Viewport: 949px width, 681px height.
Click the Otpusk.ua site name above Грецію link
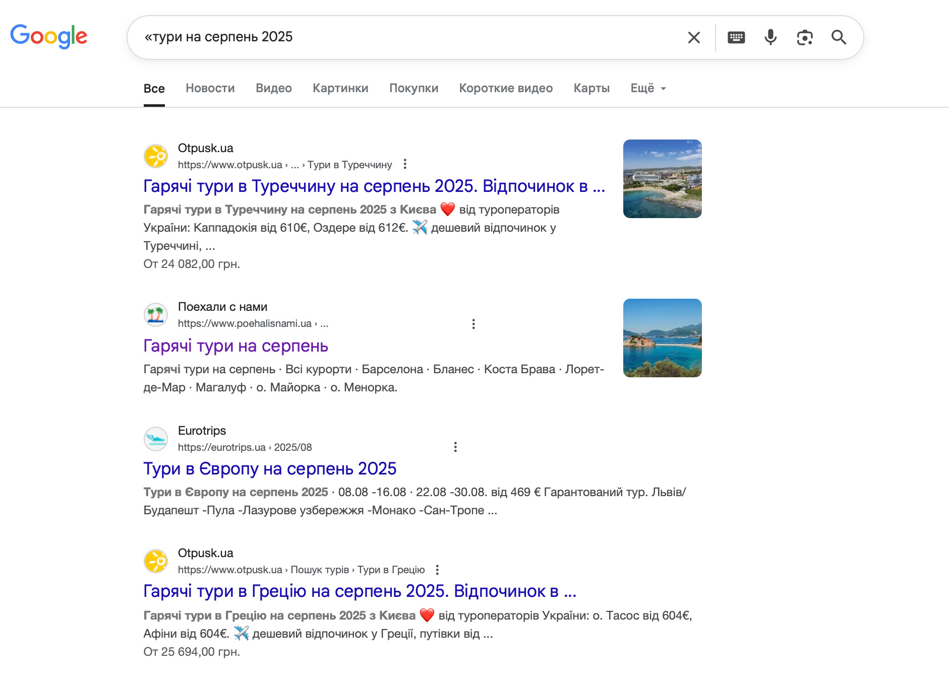click(x=206, y=553)
